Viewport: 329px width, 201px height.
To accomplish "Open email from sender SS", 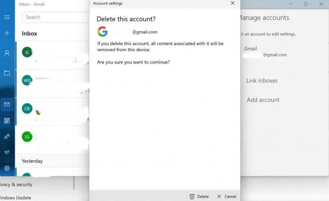I will [52, 140].
